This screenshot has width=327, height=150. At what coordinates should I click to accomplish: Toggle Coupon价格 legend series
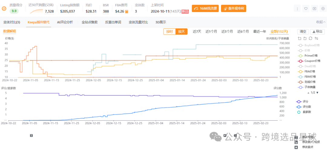(309, 61)
